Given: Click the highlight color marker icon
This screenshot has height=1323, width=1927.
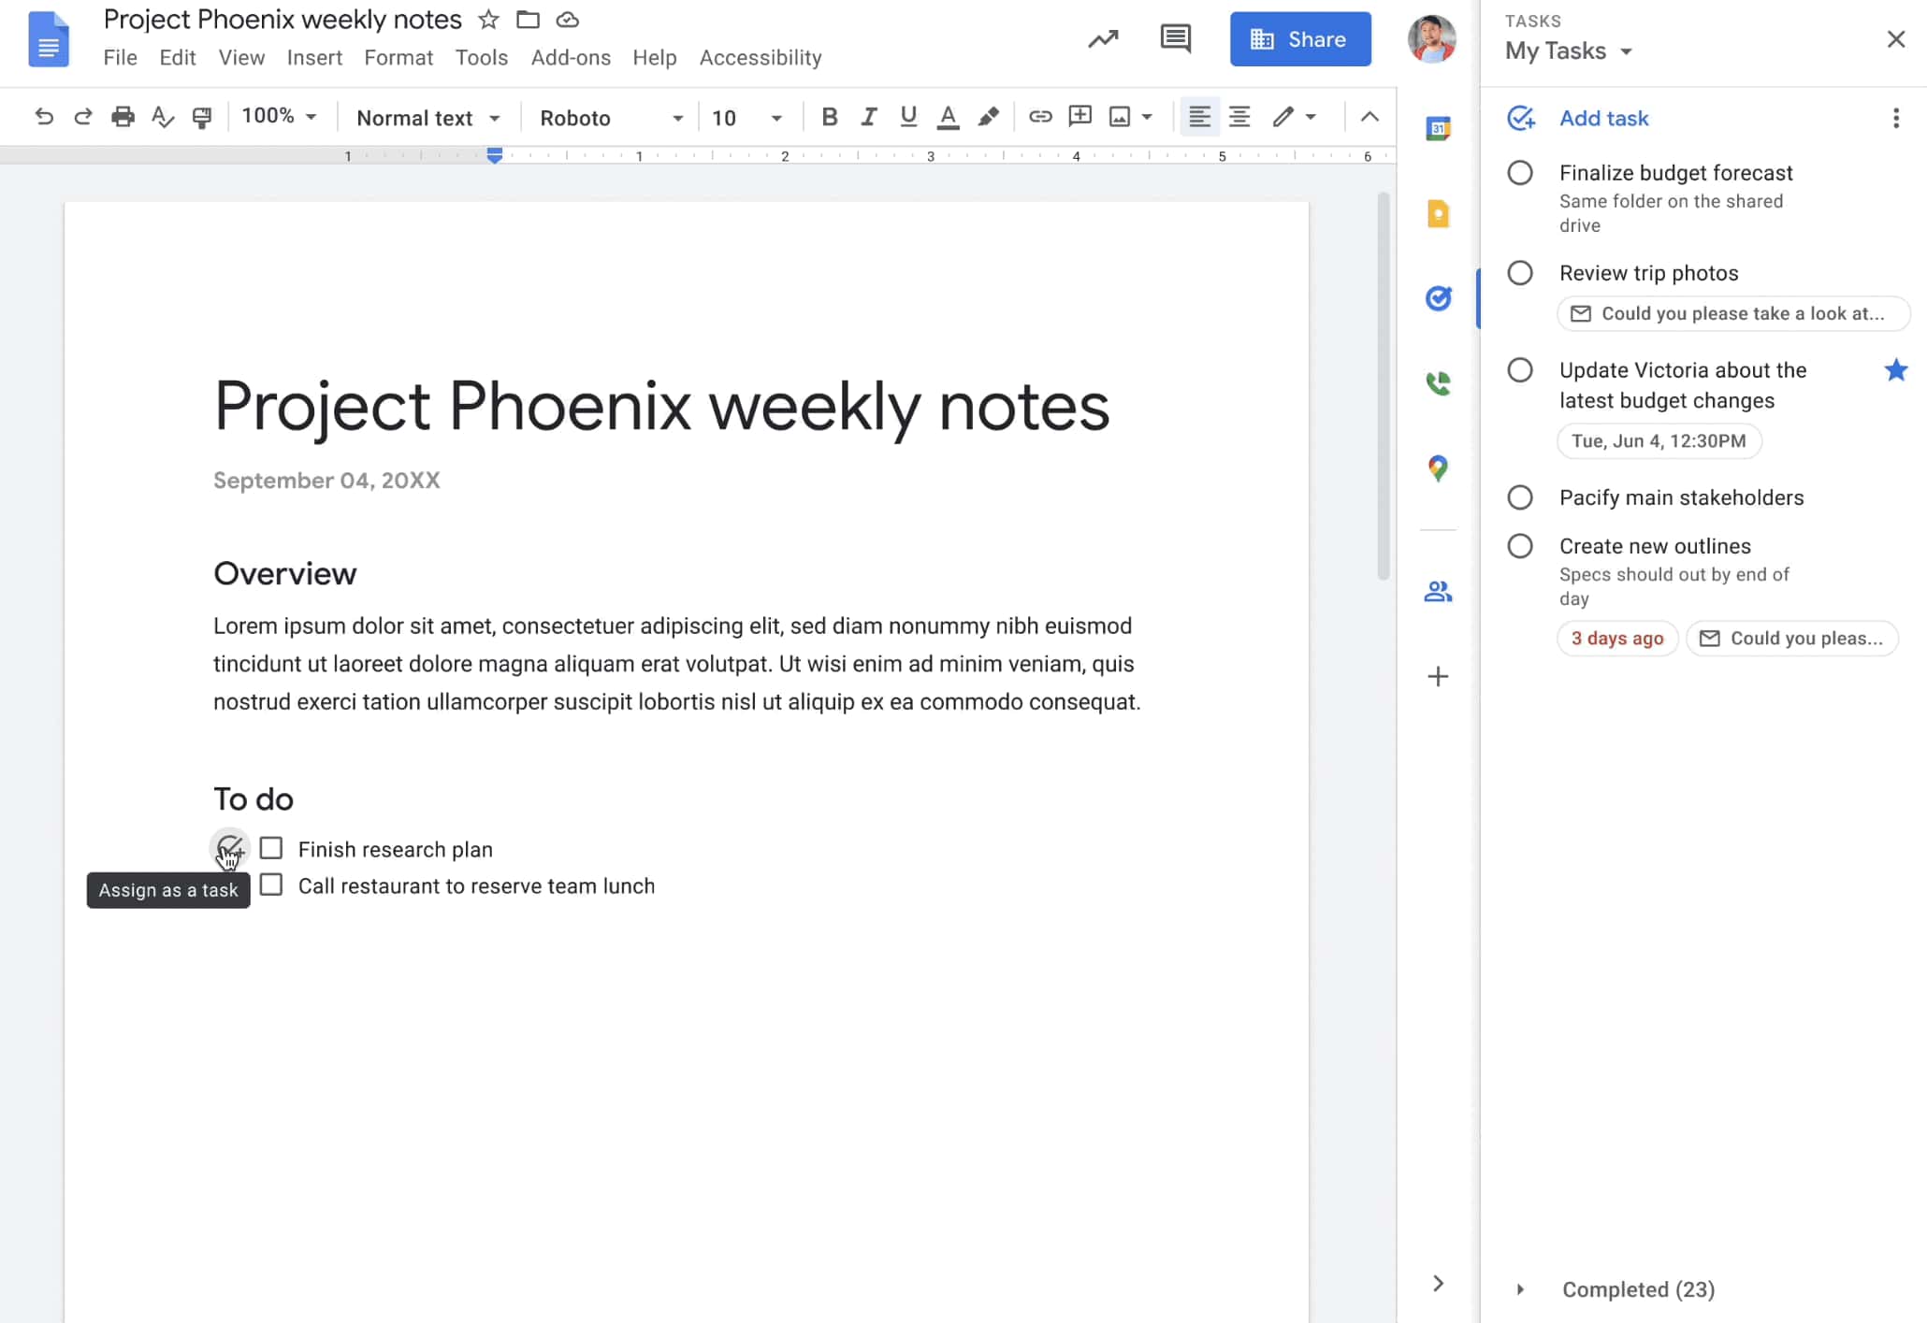Looking at the screenshot, I should coord(988,117).
